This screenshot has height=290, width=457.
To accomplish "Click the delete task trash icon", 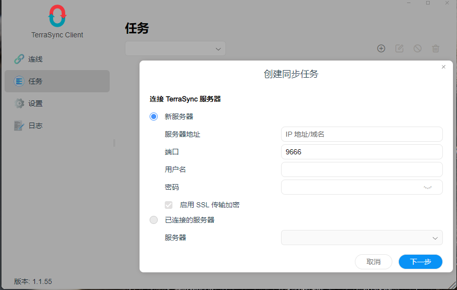I will click(435, 48).
